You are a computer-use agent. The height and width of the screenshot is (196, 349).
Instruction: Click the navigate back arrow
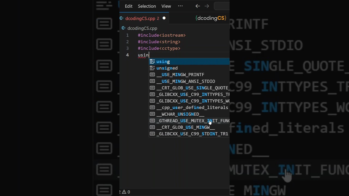click(x=198, y=6)
